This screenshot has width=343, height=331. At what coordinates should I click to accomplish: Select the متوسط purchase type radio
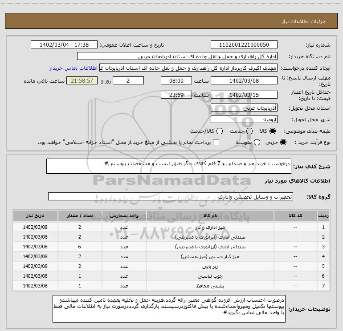point(257,142)
